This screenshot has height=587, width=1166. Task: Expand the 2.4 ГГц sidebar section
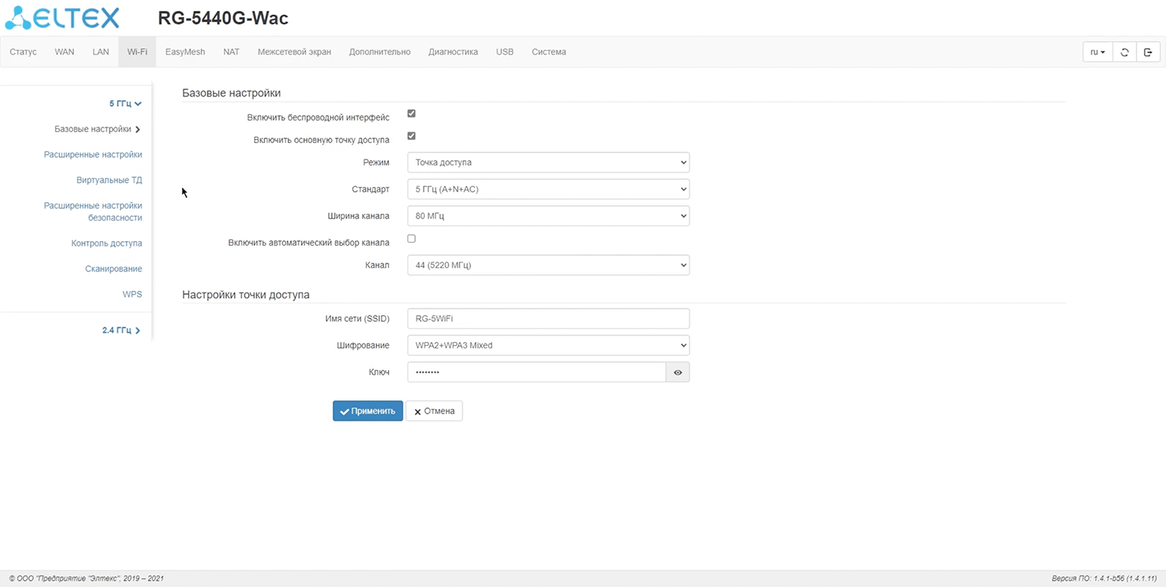[x=120, y=330]
